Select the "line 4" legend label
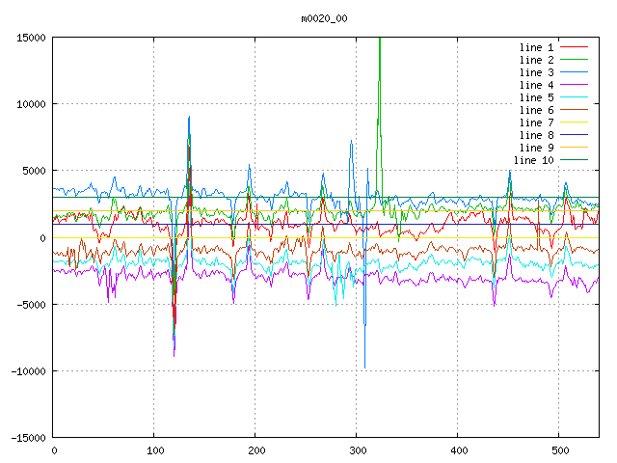 [x=536, y=85]
